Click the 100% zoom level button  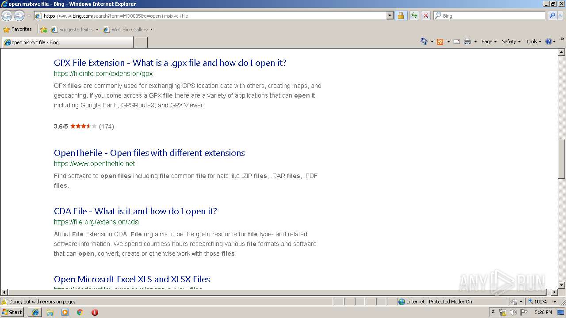coord(537,302)
